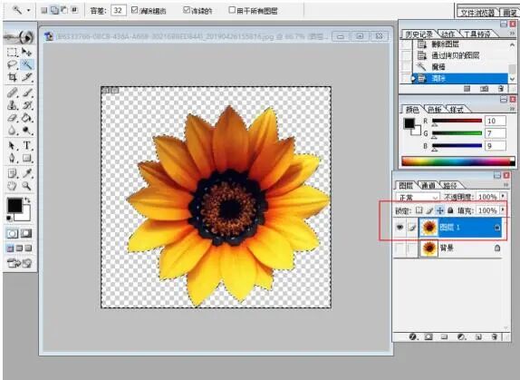Screen dimensions: 520x380
Task: Select the Eyedropper tool
Action: [26, 173]
